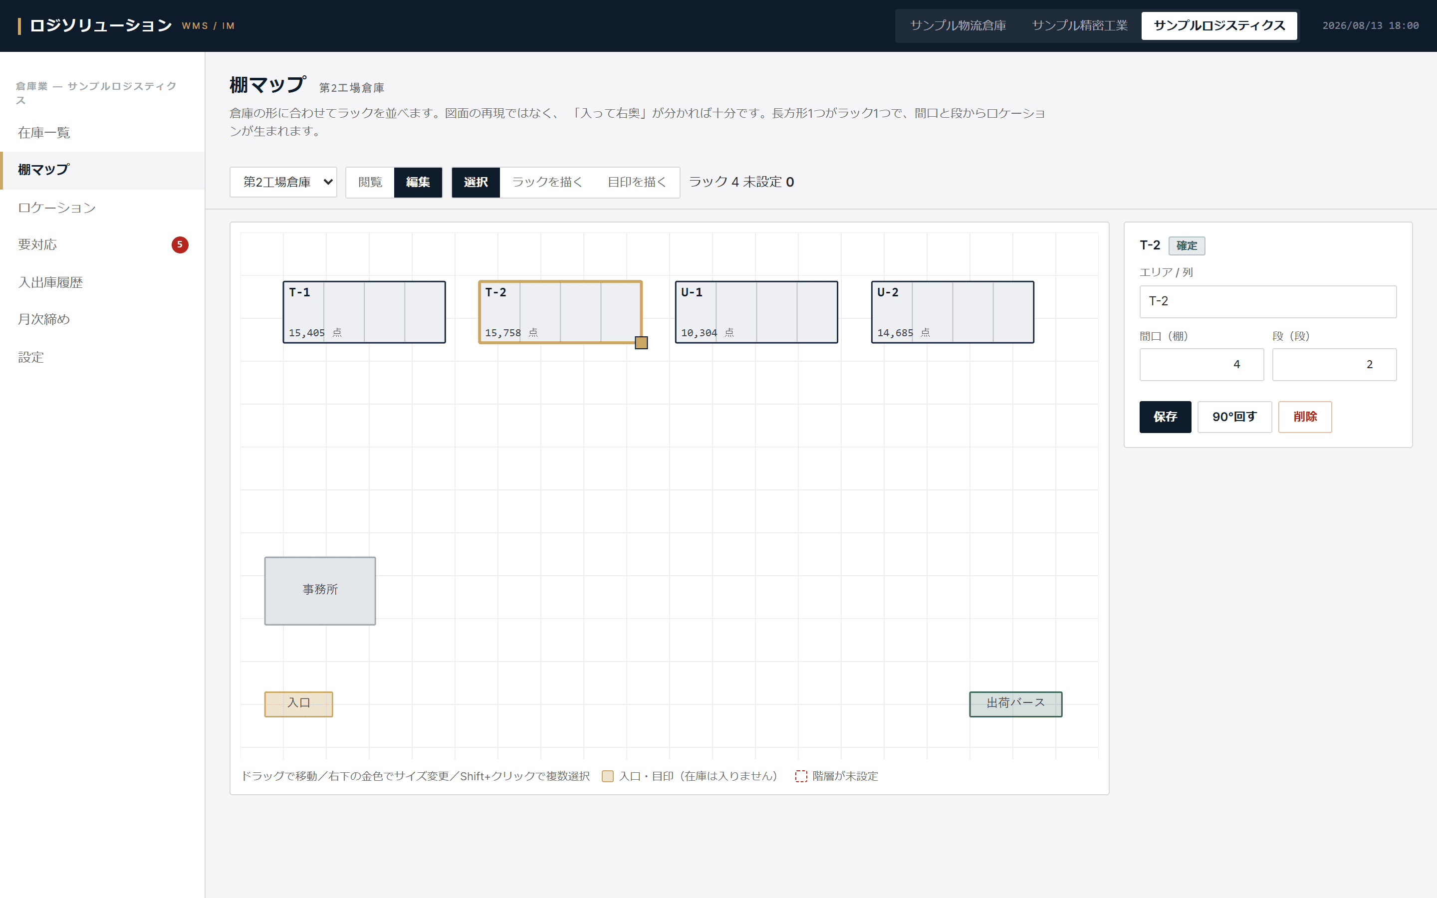Open 月次締め in the sidebar
The image size is (1437, 898).
point(102,319)
